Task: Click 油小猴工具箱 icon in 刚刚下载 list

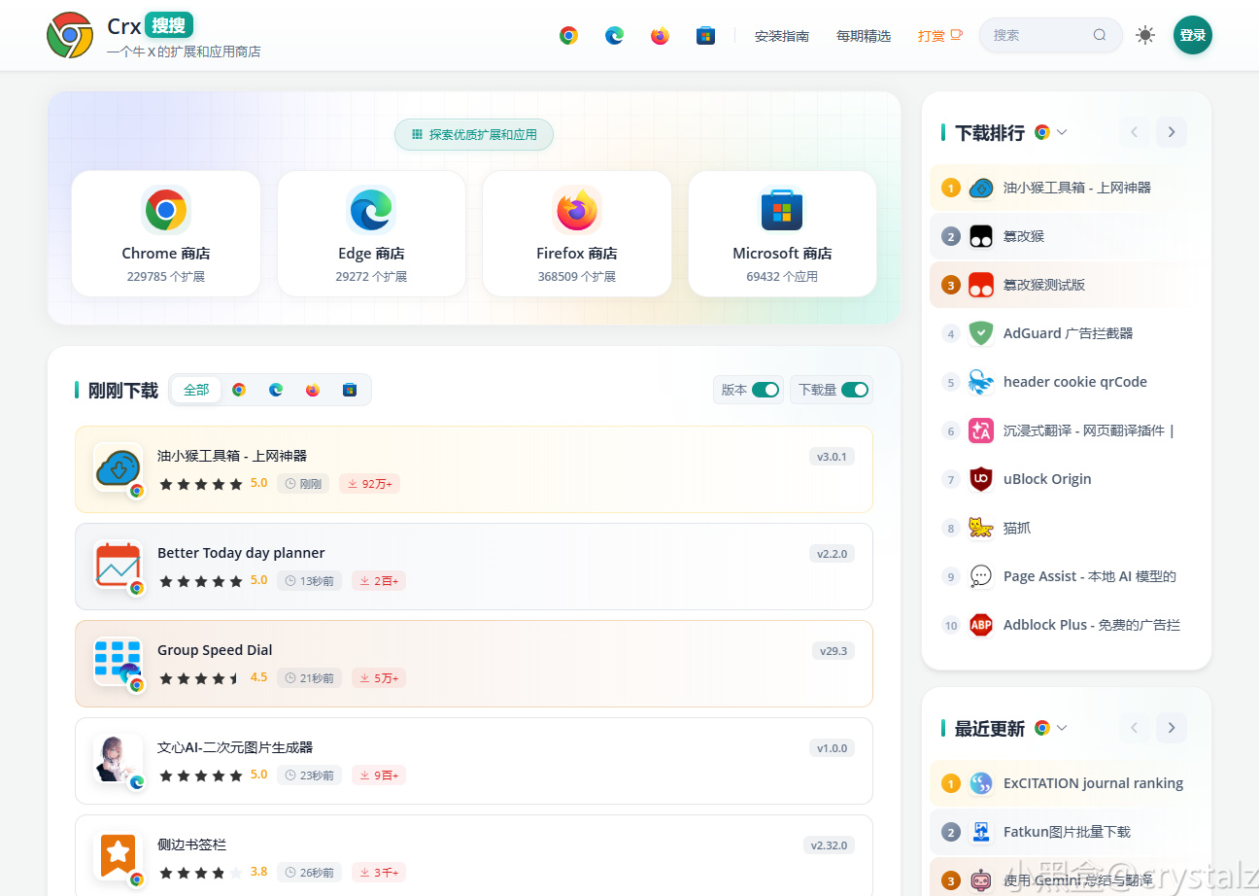Action: (x=119, y=468)
